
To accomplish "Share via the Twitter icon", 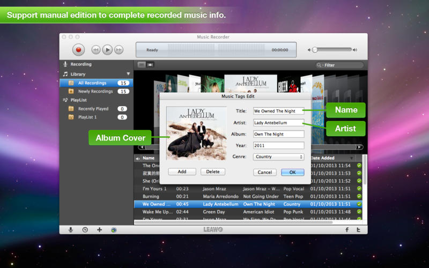I will [x=358, y=230].
